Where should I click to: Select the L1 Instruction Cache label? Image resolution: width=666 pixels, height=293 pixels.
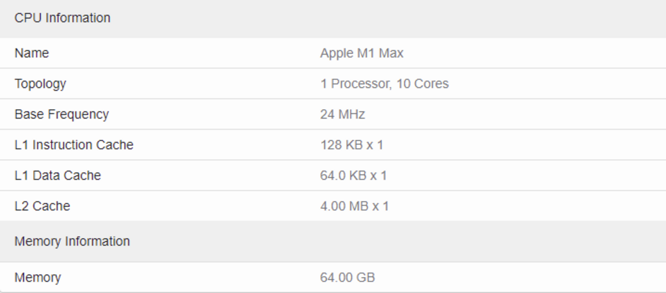[74, 145]
